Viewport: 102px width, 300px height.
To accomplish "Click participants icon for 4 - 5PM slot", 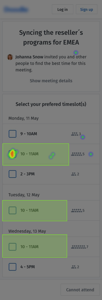I will pyautogui.click(x=74, y=267).
